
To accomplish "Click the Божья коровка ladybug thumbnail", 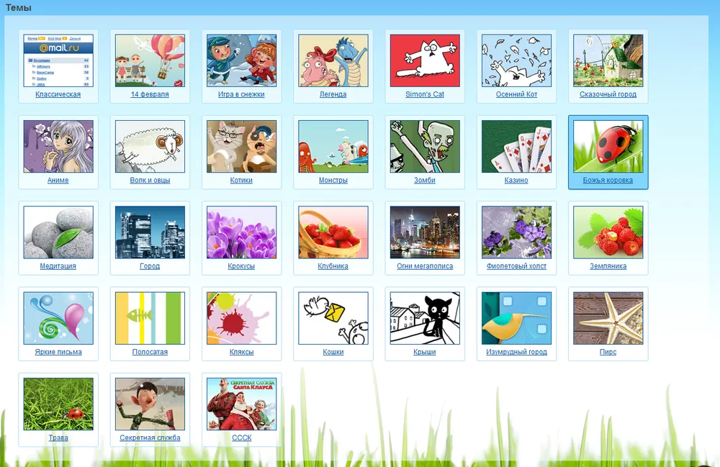I will 608,146.
